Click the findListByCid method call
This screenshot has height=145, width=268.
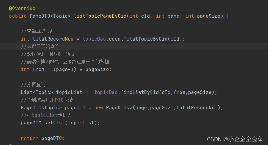[139, 92]
